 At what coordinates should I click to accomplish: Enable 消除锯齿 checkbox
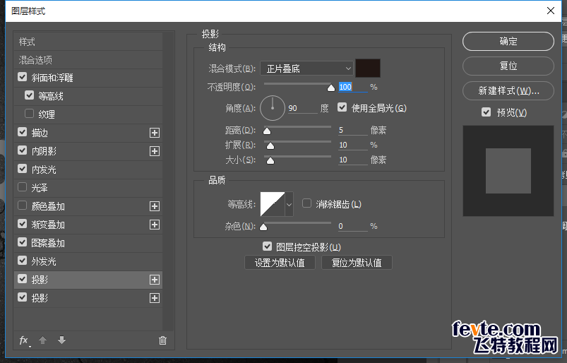point(306,203)
